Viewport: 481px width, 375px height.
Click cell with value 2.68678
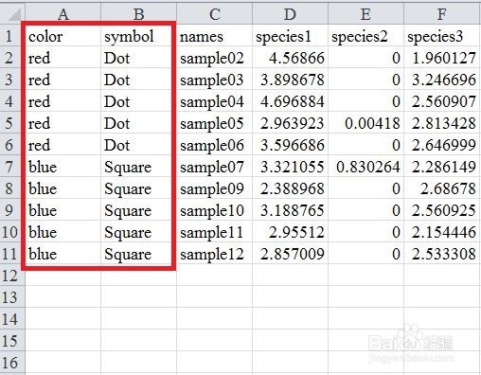[441, 187]
